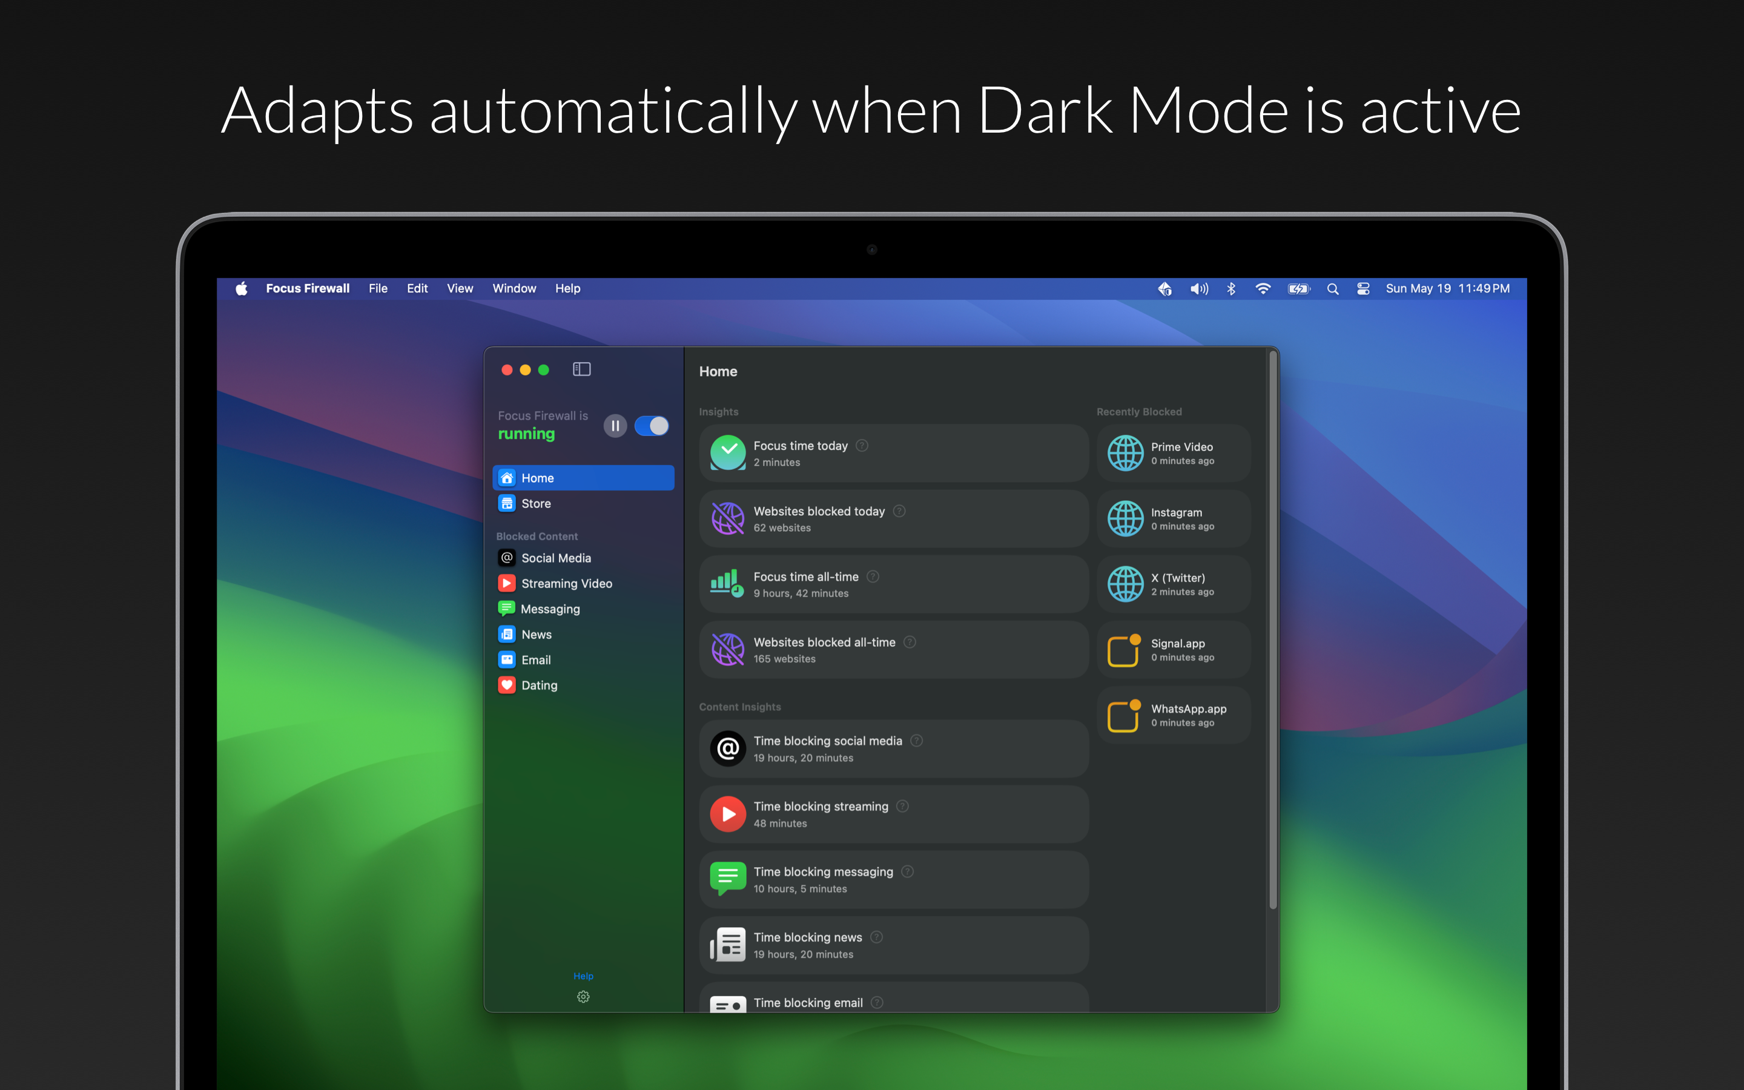Select Store in the sidebar
Screen dimensions: 1744x1090
coord(583,503)
